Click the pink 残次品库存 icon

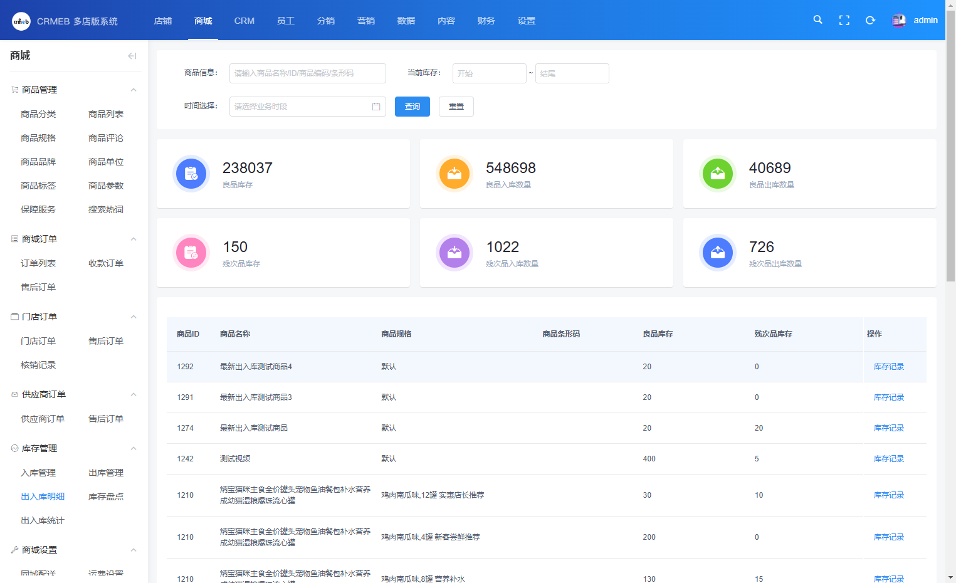[191, 253]
